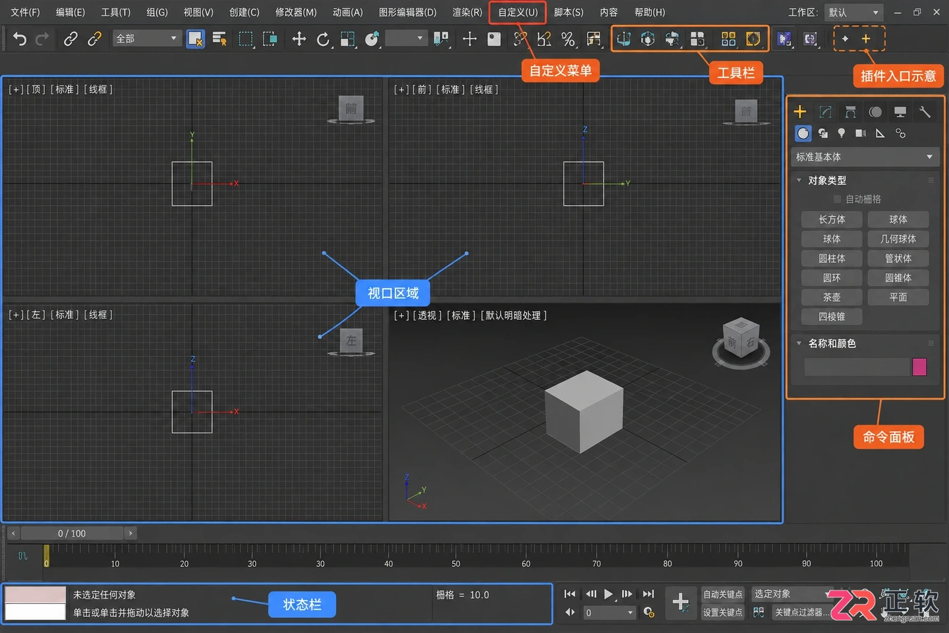Open the 选定对象 key dropdown
949x633 pixels.
click(x=792, y=595)
